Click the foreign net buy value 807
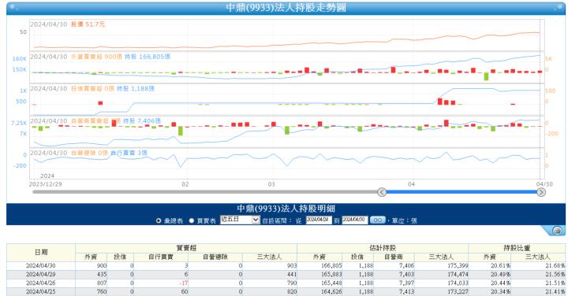Image resolution: width=568 pixels, height=296 pixels. pyautogui.click(x=102, y=283)
